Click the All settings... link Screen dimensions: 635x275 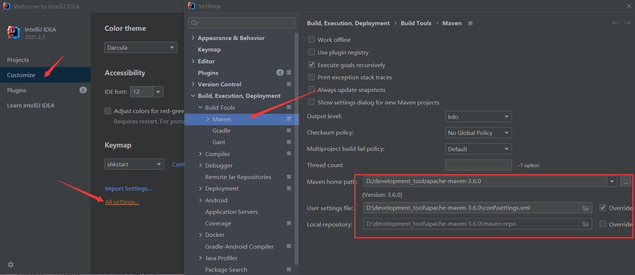coord(122,202)
